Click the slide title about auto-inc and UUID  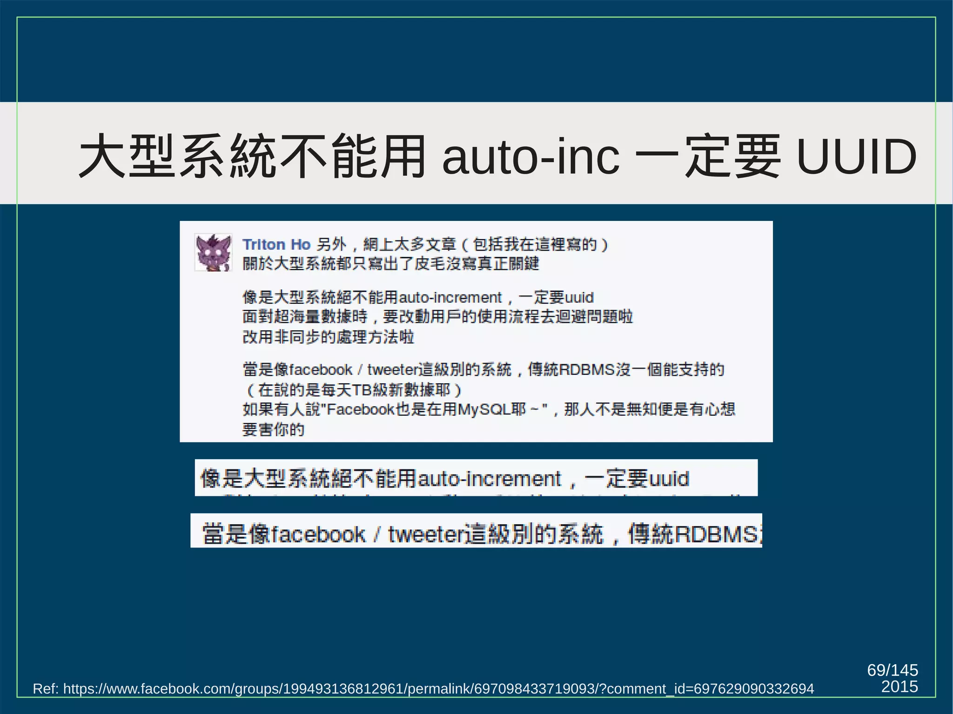[x=498, y=156]
